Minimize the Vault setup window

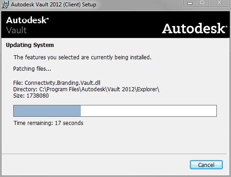click(190, 3)
